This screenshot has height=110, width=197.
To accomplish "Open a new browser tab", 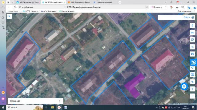I will 120,2.
